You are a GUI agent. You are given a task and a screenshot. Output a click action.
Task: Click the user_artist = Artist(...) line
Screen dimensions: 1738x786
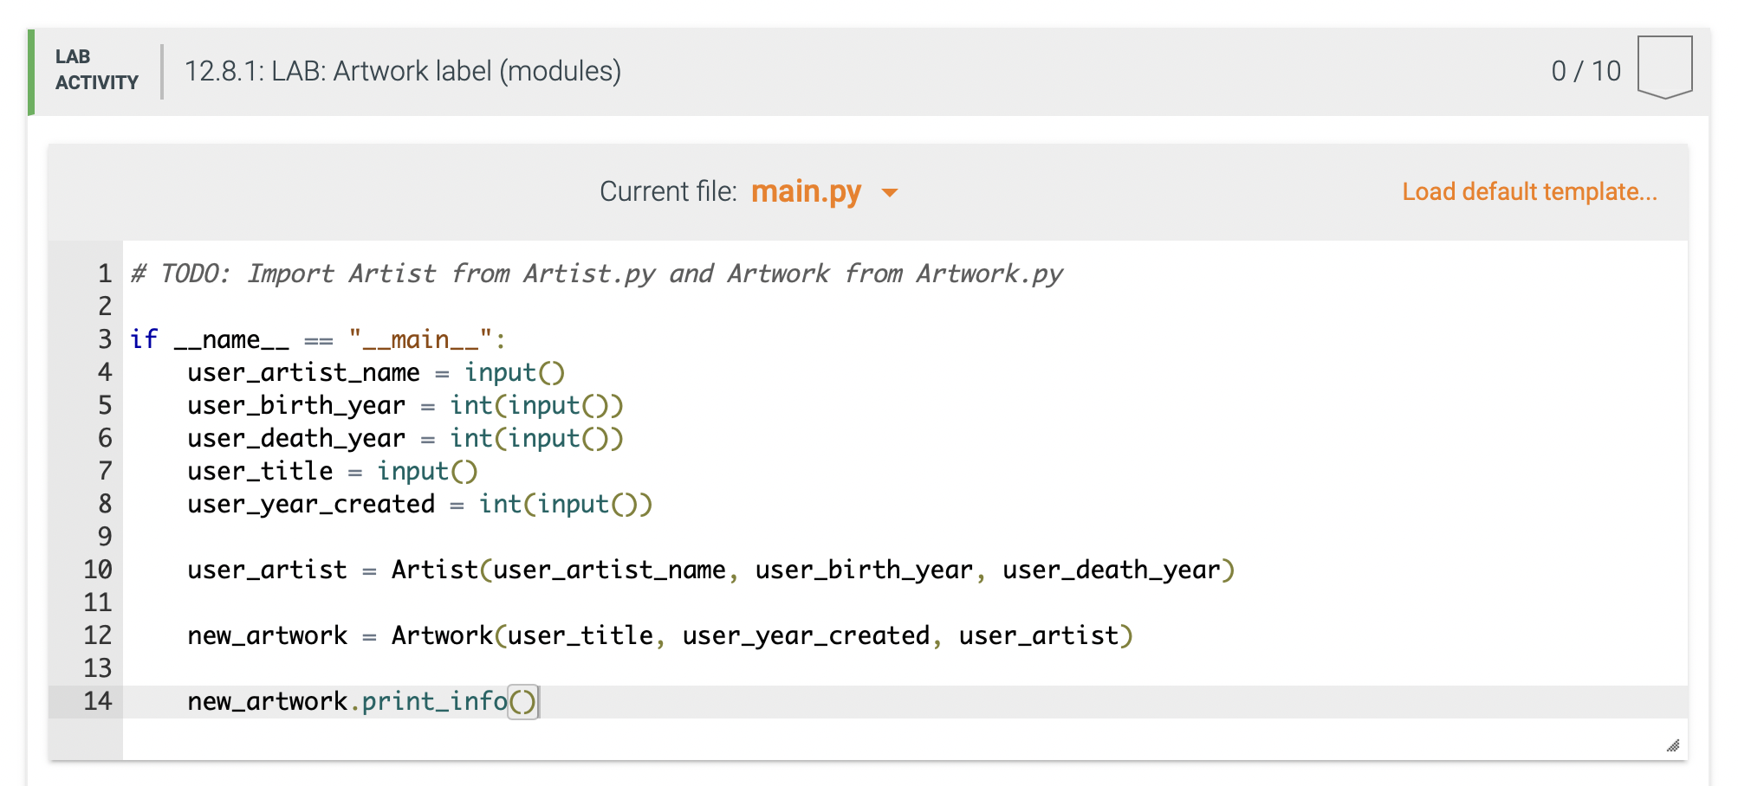pos(710,570)
